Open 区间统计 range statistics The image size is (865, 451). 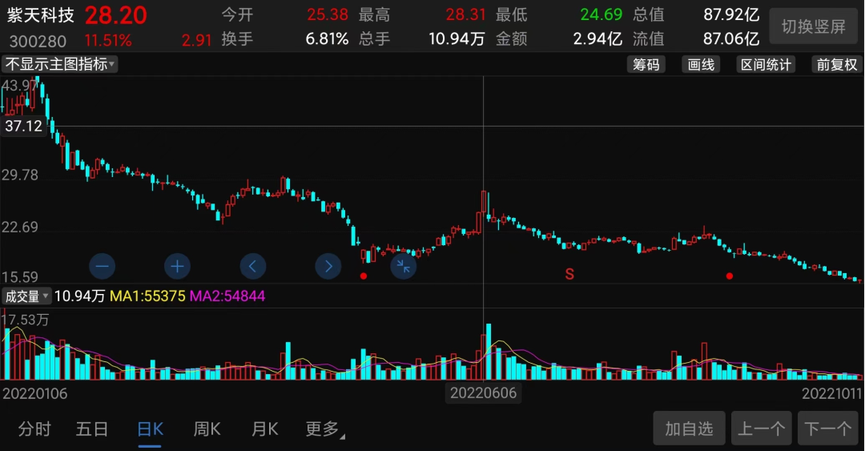point(766,65)
